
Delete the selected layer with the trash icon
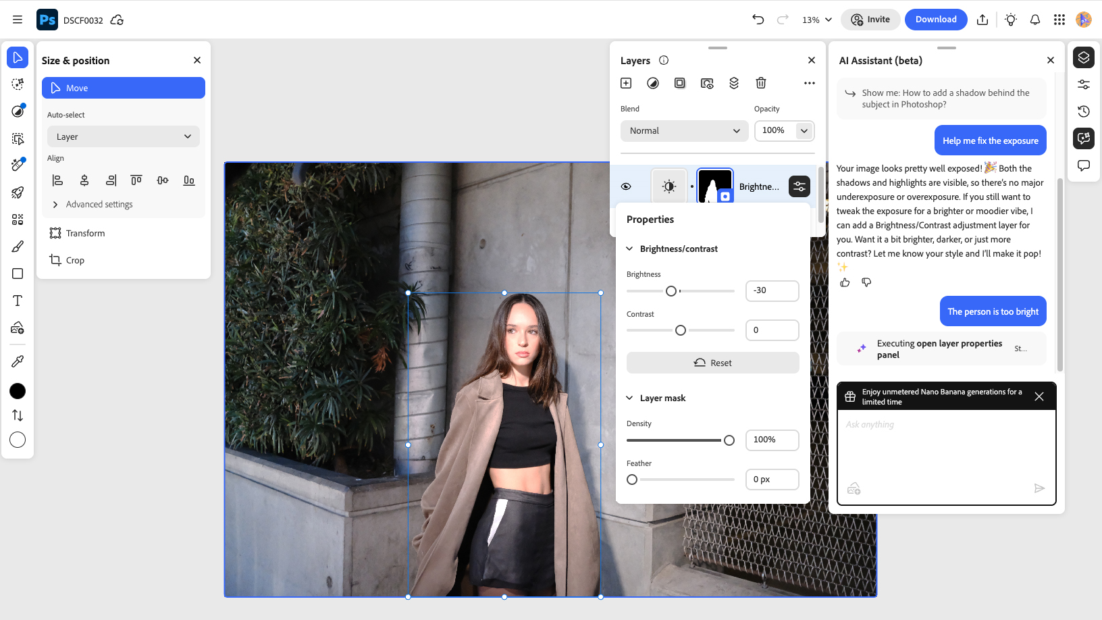point(760,82)
